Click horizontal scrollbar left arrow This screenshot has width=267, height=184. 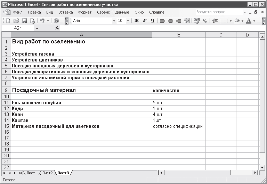click(x=161, y=173)
